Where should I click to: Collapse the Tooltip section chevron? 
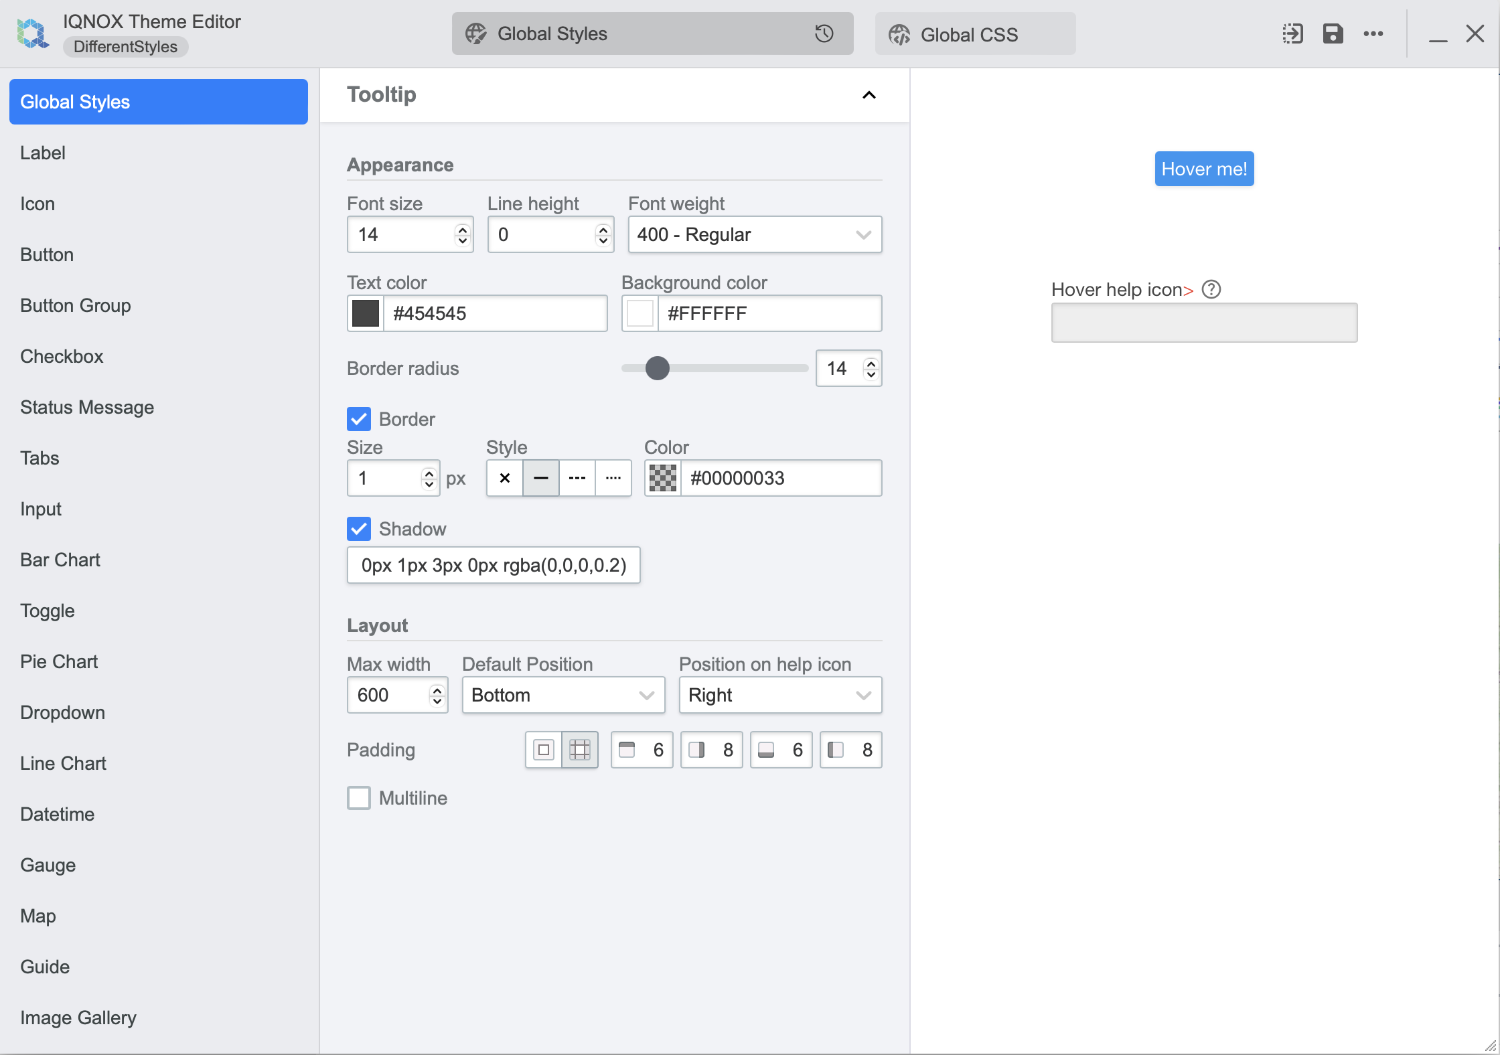coord(869,95)
